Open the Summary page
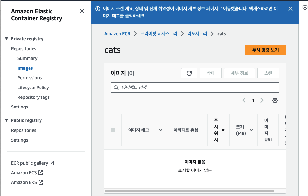Viewport: 308px width, 196px height. [27, 58]
